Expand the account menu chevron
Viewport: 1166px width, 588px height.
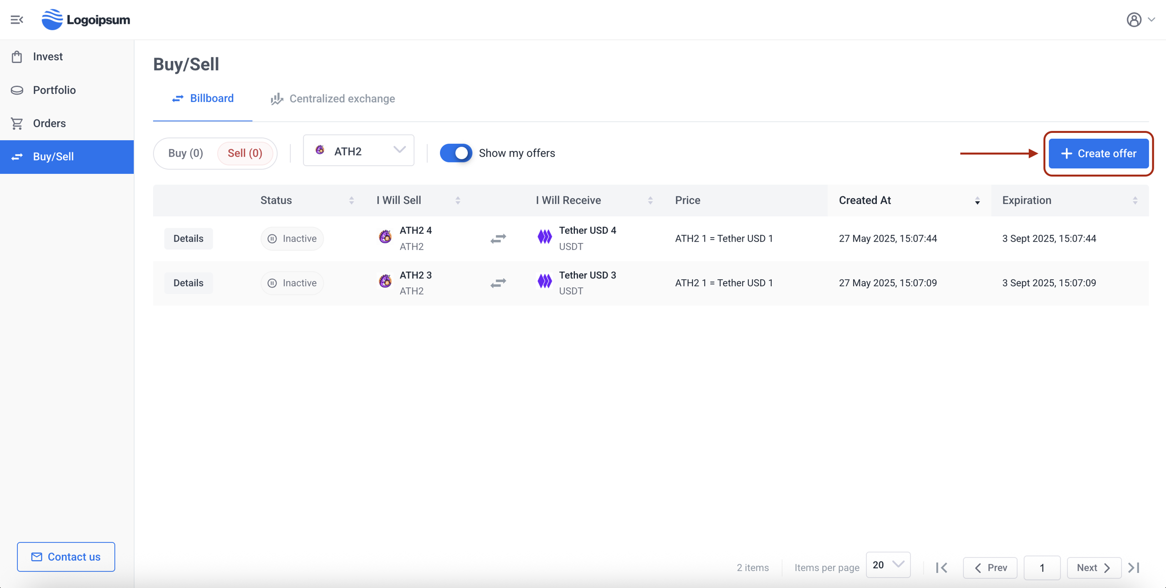tap(1151, 20)
